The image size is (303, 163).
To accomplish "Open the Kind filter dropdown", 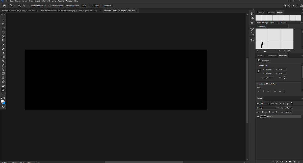I will click(x=263, y=103).
